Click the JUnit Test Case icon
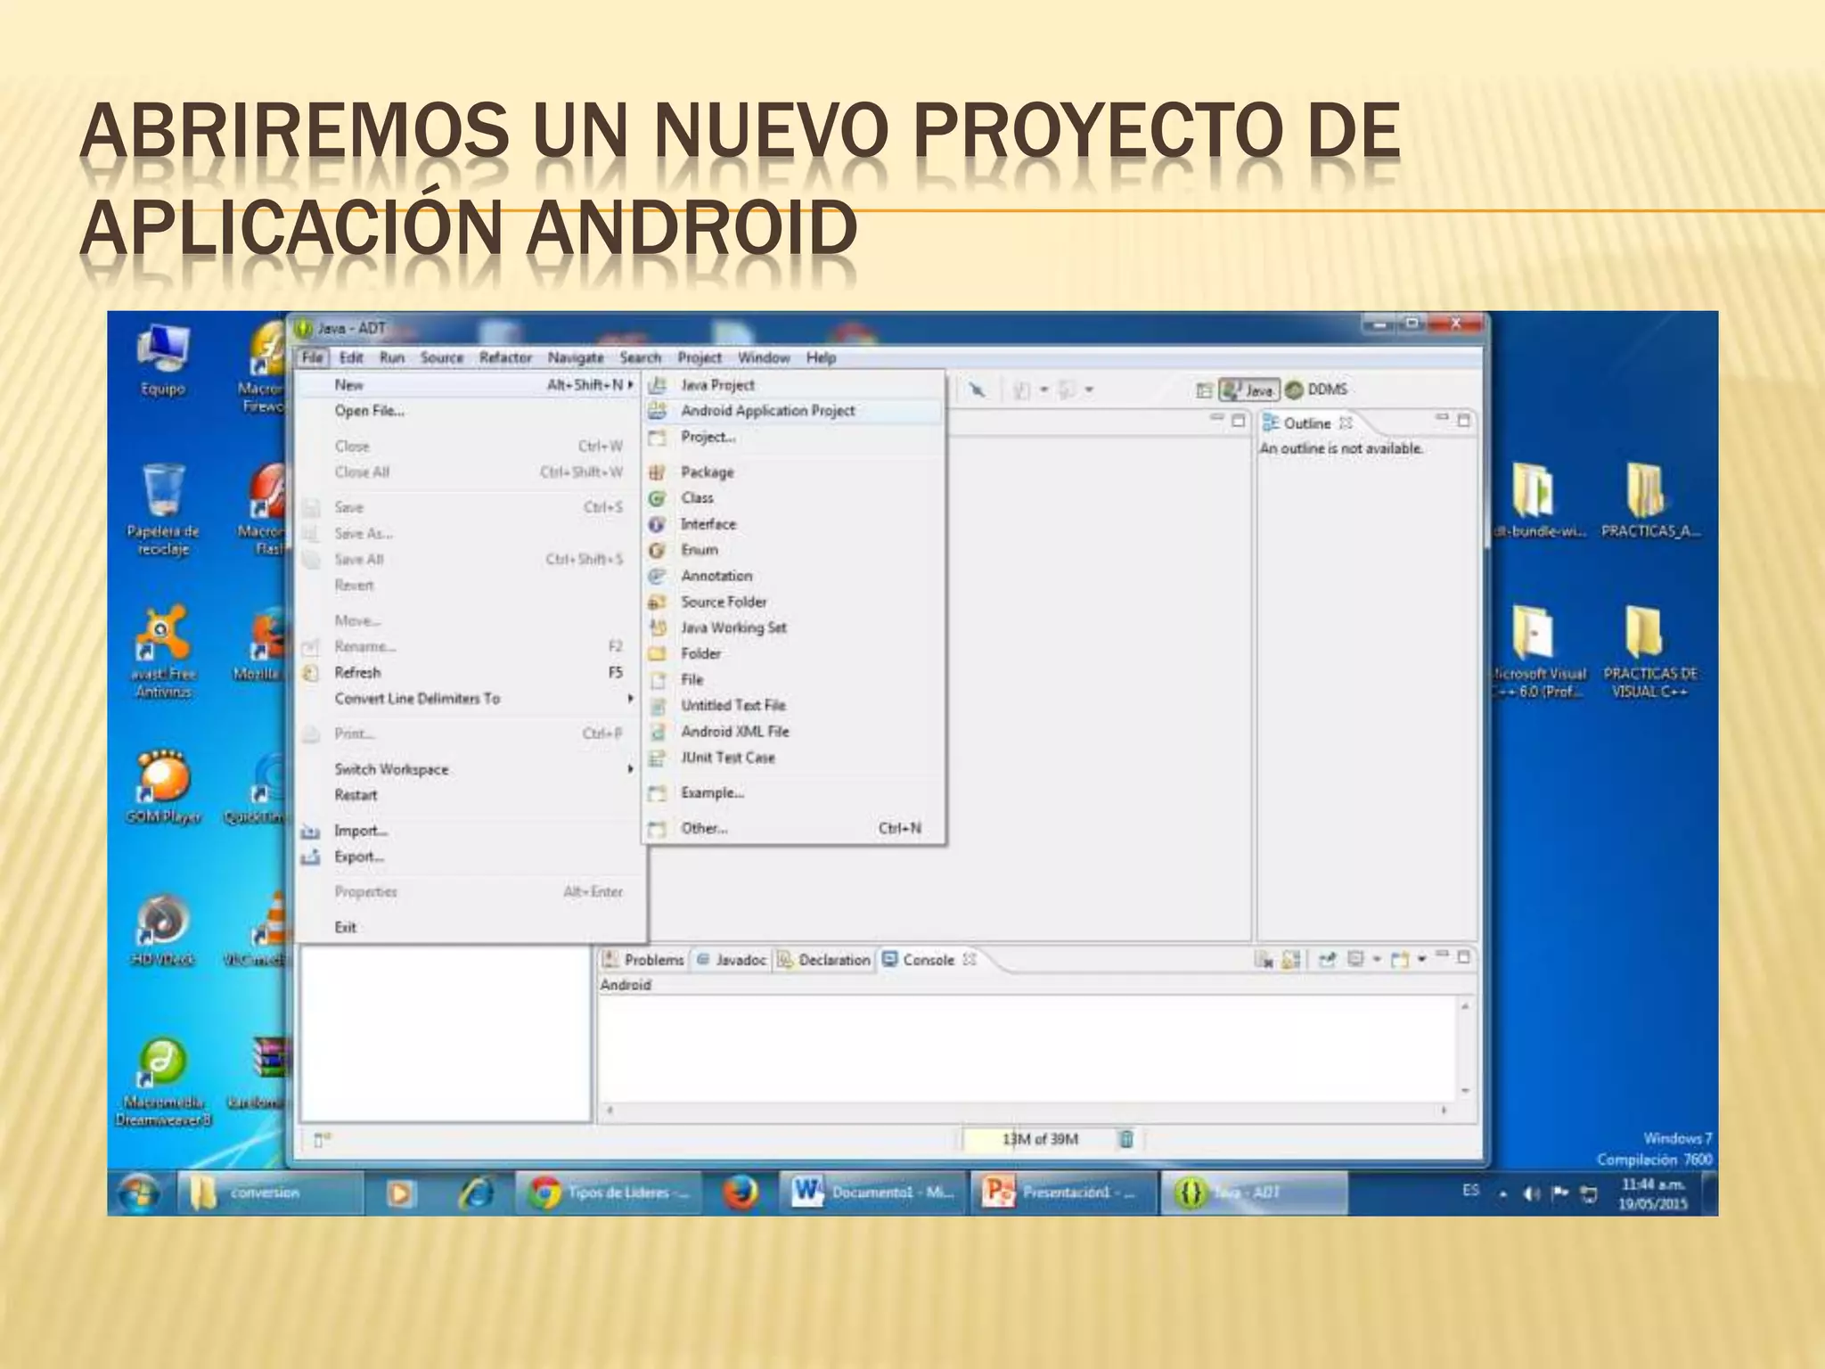Screen dimensions: 1825x1369 click(x=658, y=758)
